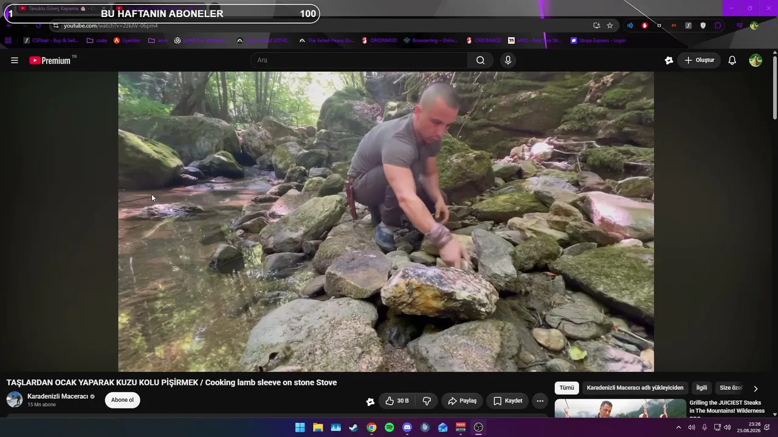The width and height of the screenshot is (778, 437).
Task: Click in the Ara search field
Action: point(359,60)
